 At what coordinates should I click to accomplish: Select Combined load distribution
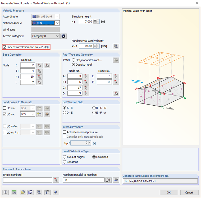94,157
